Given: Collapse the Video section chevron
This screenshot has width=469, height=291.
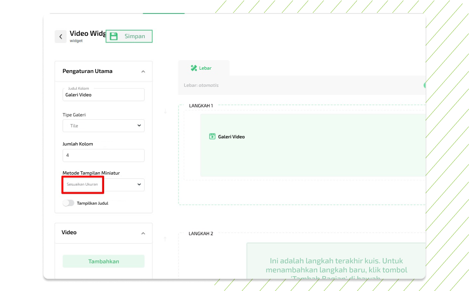Looking at the screenshot, I should coord(143,233).
